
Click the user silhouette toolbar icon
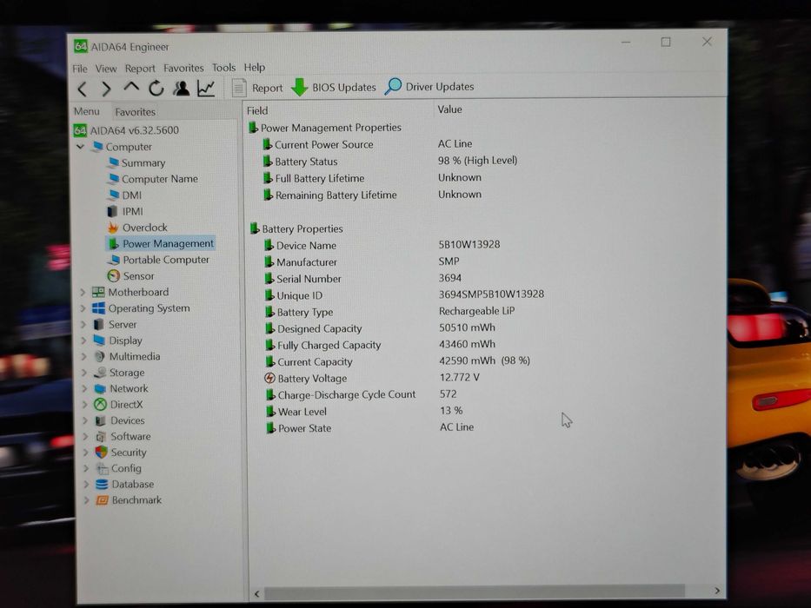pyautogui.click(x=181, y=89)
